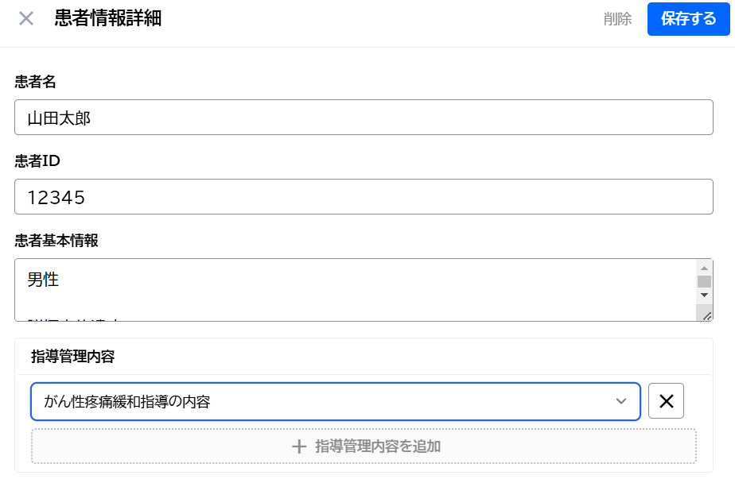Click the textarea's scroll-down arrow
735x483 pixels.
pyautogui.click(x=704, y=295)
